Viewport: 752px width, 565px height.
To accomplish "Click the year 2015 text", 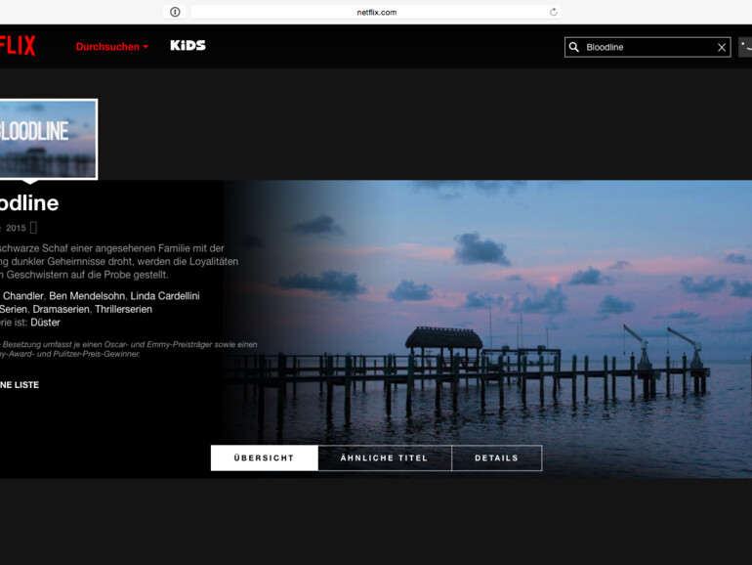I will 16,228.
